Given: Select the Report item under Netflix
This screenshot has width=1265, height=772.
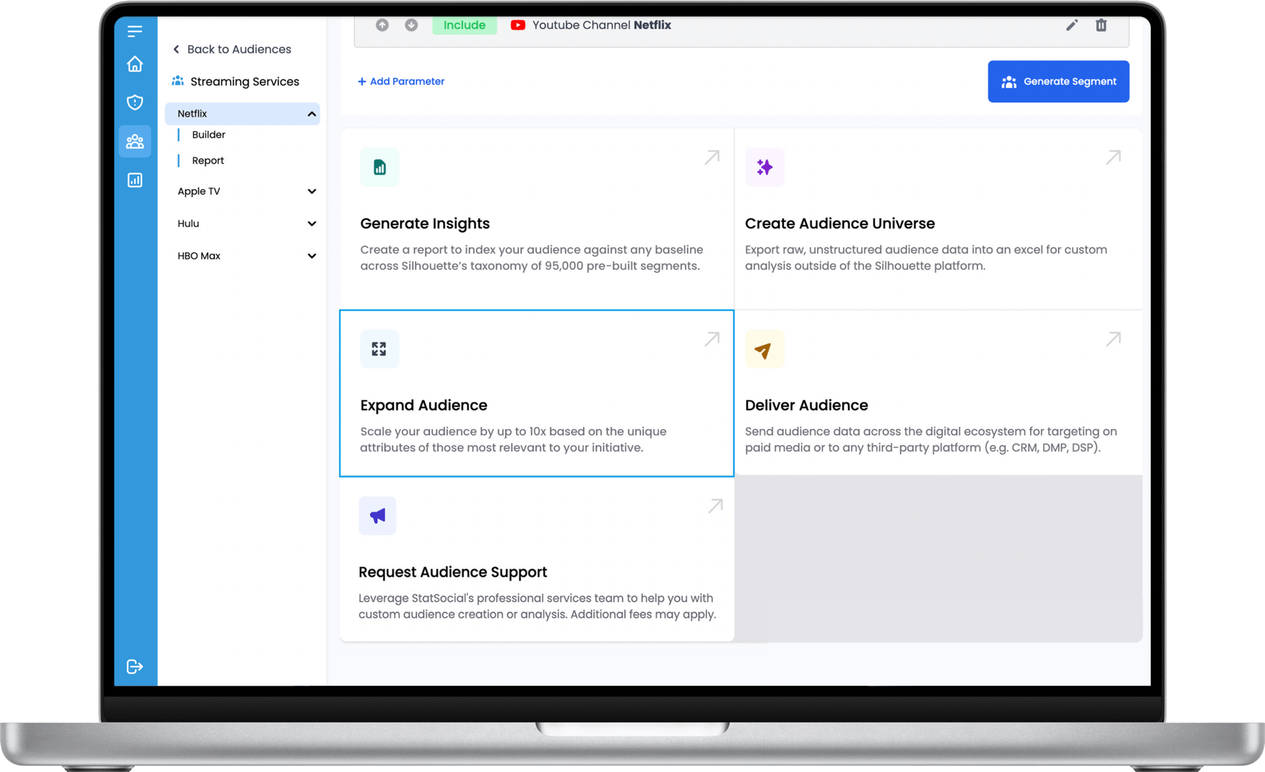Looking at the screenshot, I should [208, 160].
